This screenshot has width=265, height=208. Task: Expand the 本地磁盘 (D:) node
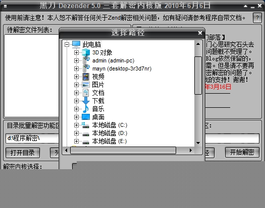point(76,133)
